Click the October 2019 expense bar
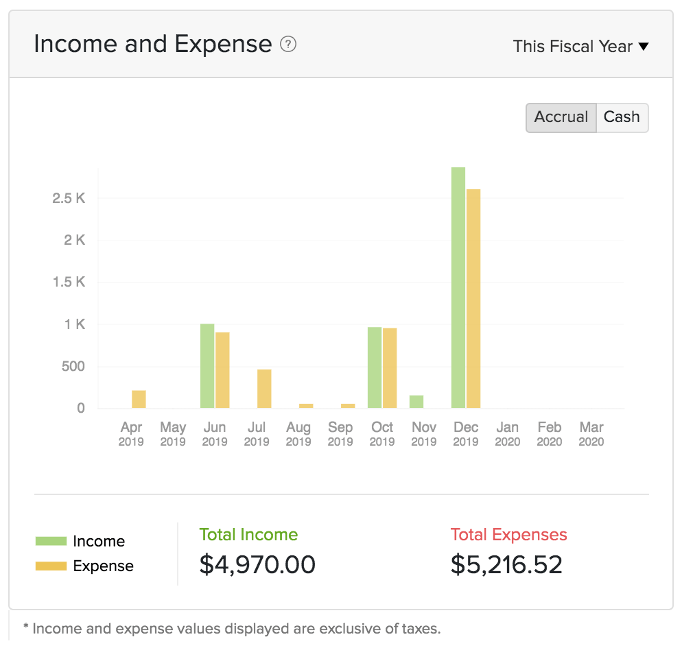The image size is (682, 650). click(x=390, y=368)
